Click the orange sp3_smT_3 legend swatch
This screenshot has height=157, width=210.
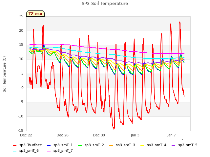[x=111, y=146]
